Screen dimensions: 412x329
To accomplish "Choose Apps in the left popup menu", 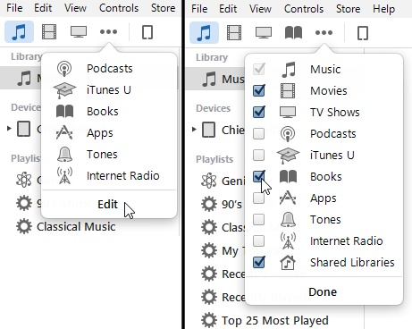I will [109, 133].
